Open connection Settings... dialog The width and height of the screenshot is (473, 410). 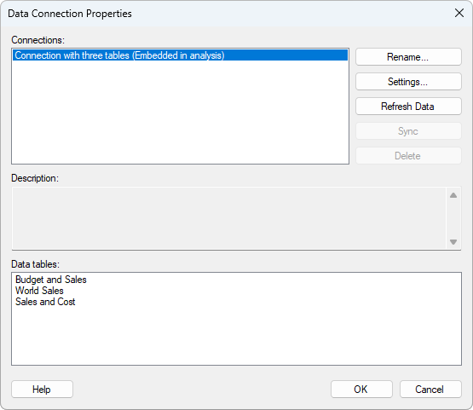point(408,82)
